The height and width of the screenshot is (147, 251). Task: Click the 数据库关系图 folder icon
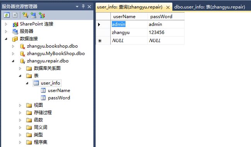(29, 68)
